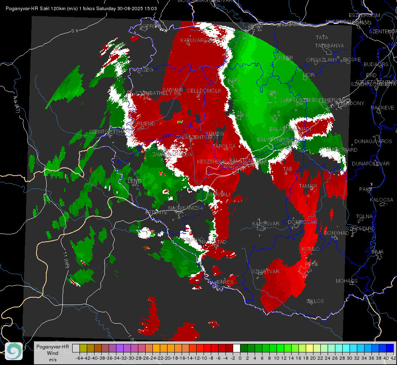Click the TAMÁSI town label

tap(308, 186)
